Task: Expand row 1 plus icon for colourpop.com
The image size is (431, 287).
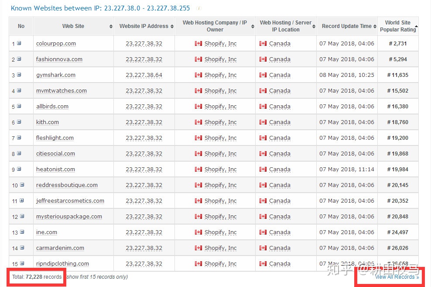Action: click(x=19, y=44)
